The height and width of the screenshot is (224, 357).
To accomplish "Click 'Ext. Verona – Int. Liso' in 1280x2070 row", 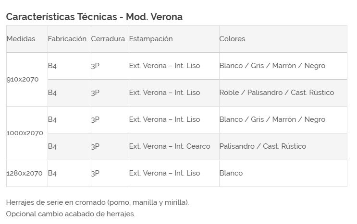I will point(164,173).
